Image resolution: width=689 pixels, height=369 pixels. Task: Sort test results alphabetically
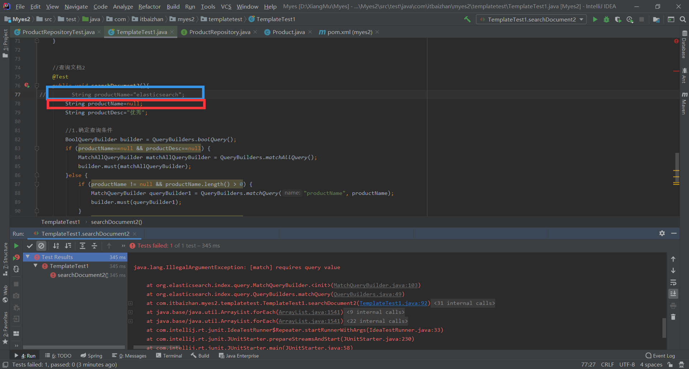coord(56,246)
